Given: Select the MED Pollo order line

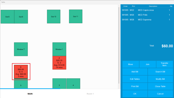Looking at the screenshot, I should pos(147,15).
